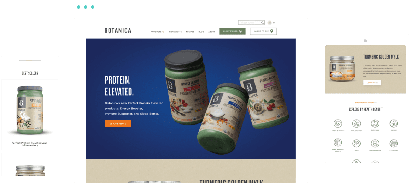Open the Digestion stomach icon

[375, 123]
